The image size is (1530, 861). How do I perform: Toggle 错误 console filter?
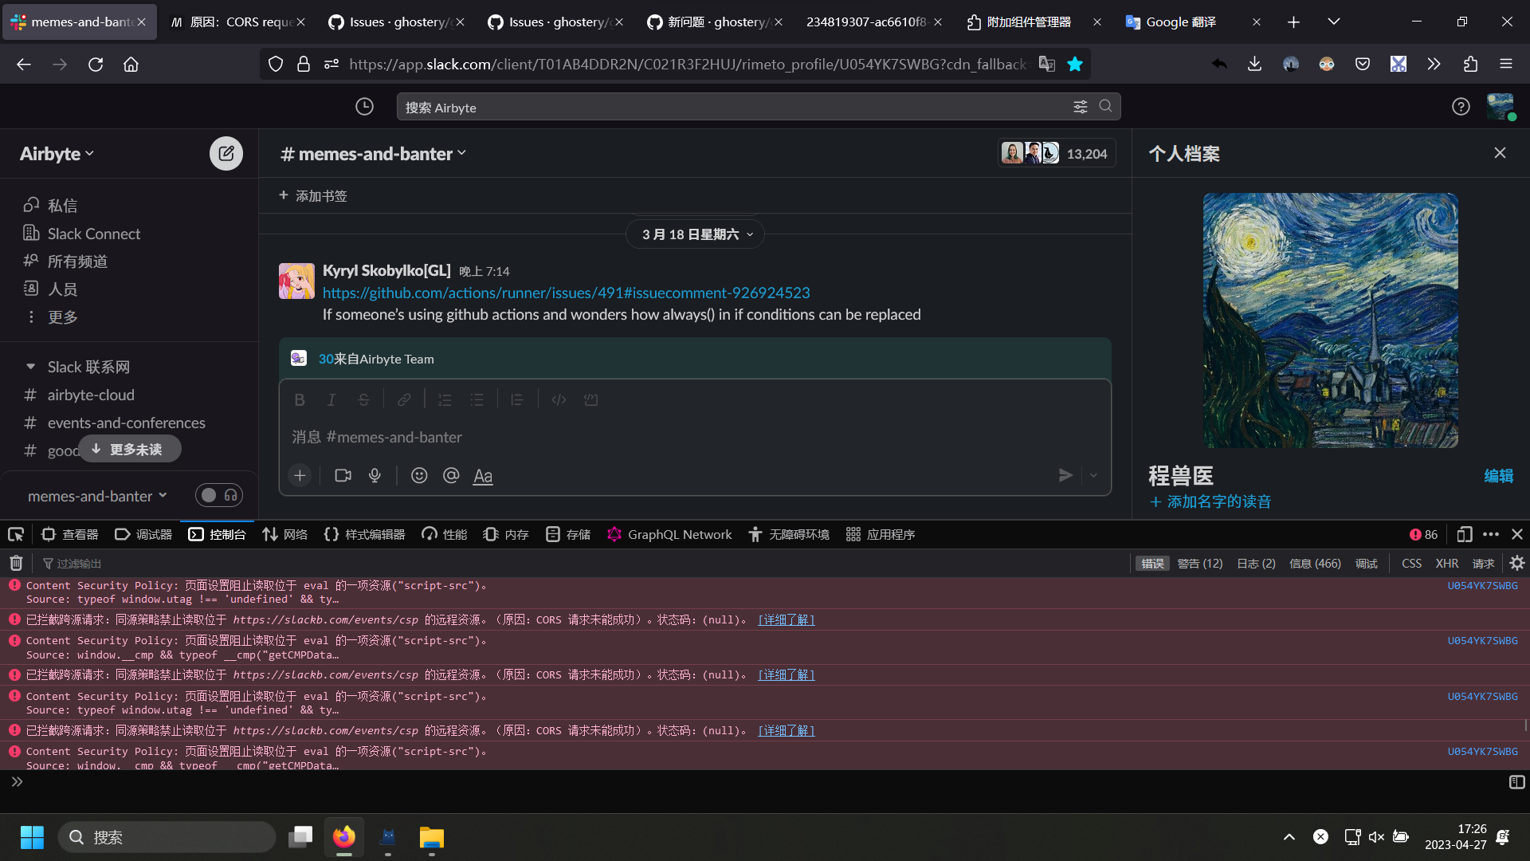pos(1152,563)
